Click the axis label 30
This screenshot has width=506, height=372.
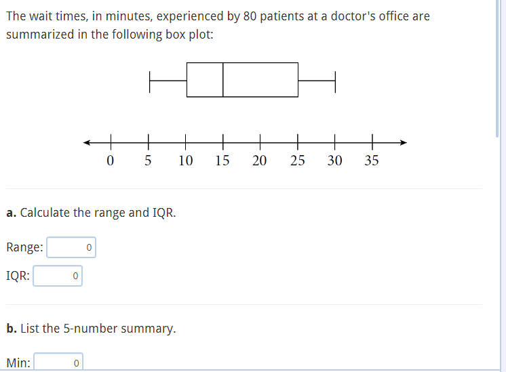coord(334,160)
